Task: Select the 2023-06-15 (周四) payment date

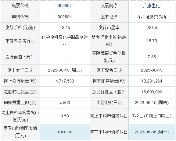Action: click(x=152, y=103)
